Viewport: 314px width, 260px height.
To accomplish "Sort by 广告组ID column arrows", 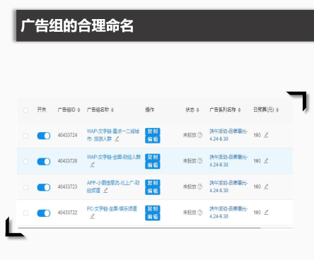I will click(78, 110).
